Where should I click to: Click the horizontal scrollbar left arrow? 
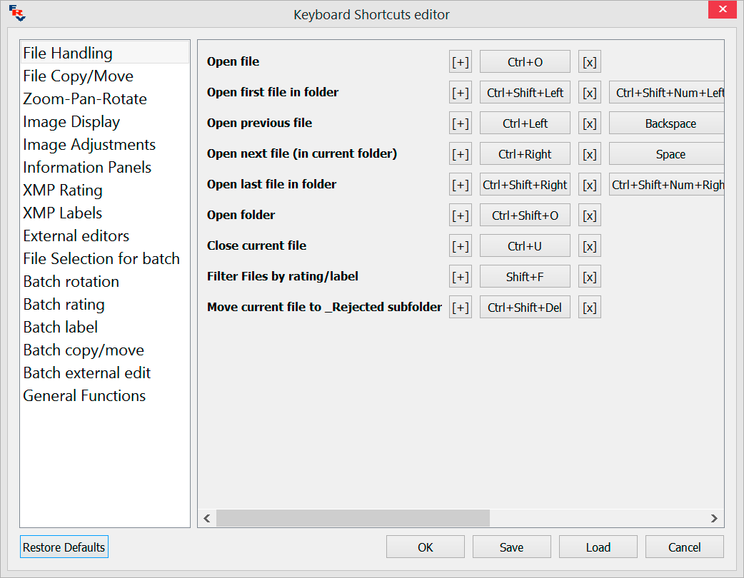tap(207, 518)
